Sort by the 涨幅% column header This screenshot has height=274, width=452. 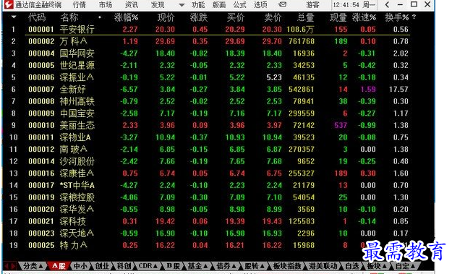pos(126,17)
